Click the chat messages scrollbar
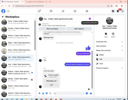 pos(92,70)
